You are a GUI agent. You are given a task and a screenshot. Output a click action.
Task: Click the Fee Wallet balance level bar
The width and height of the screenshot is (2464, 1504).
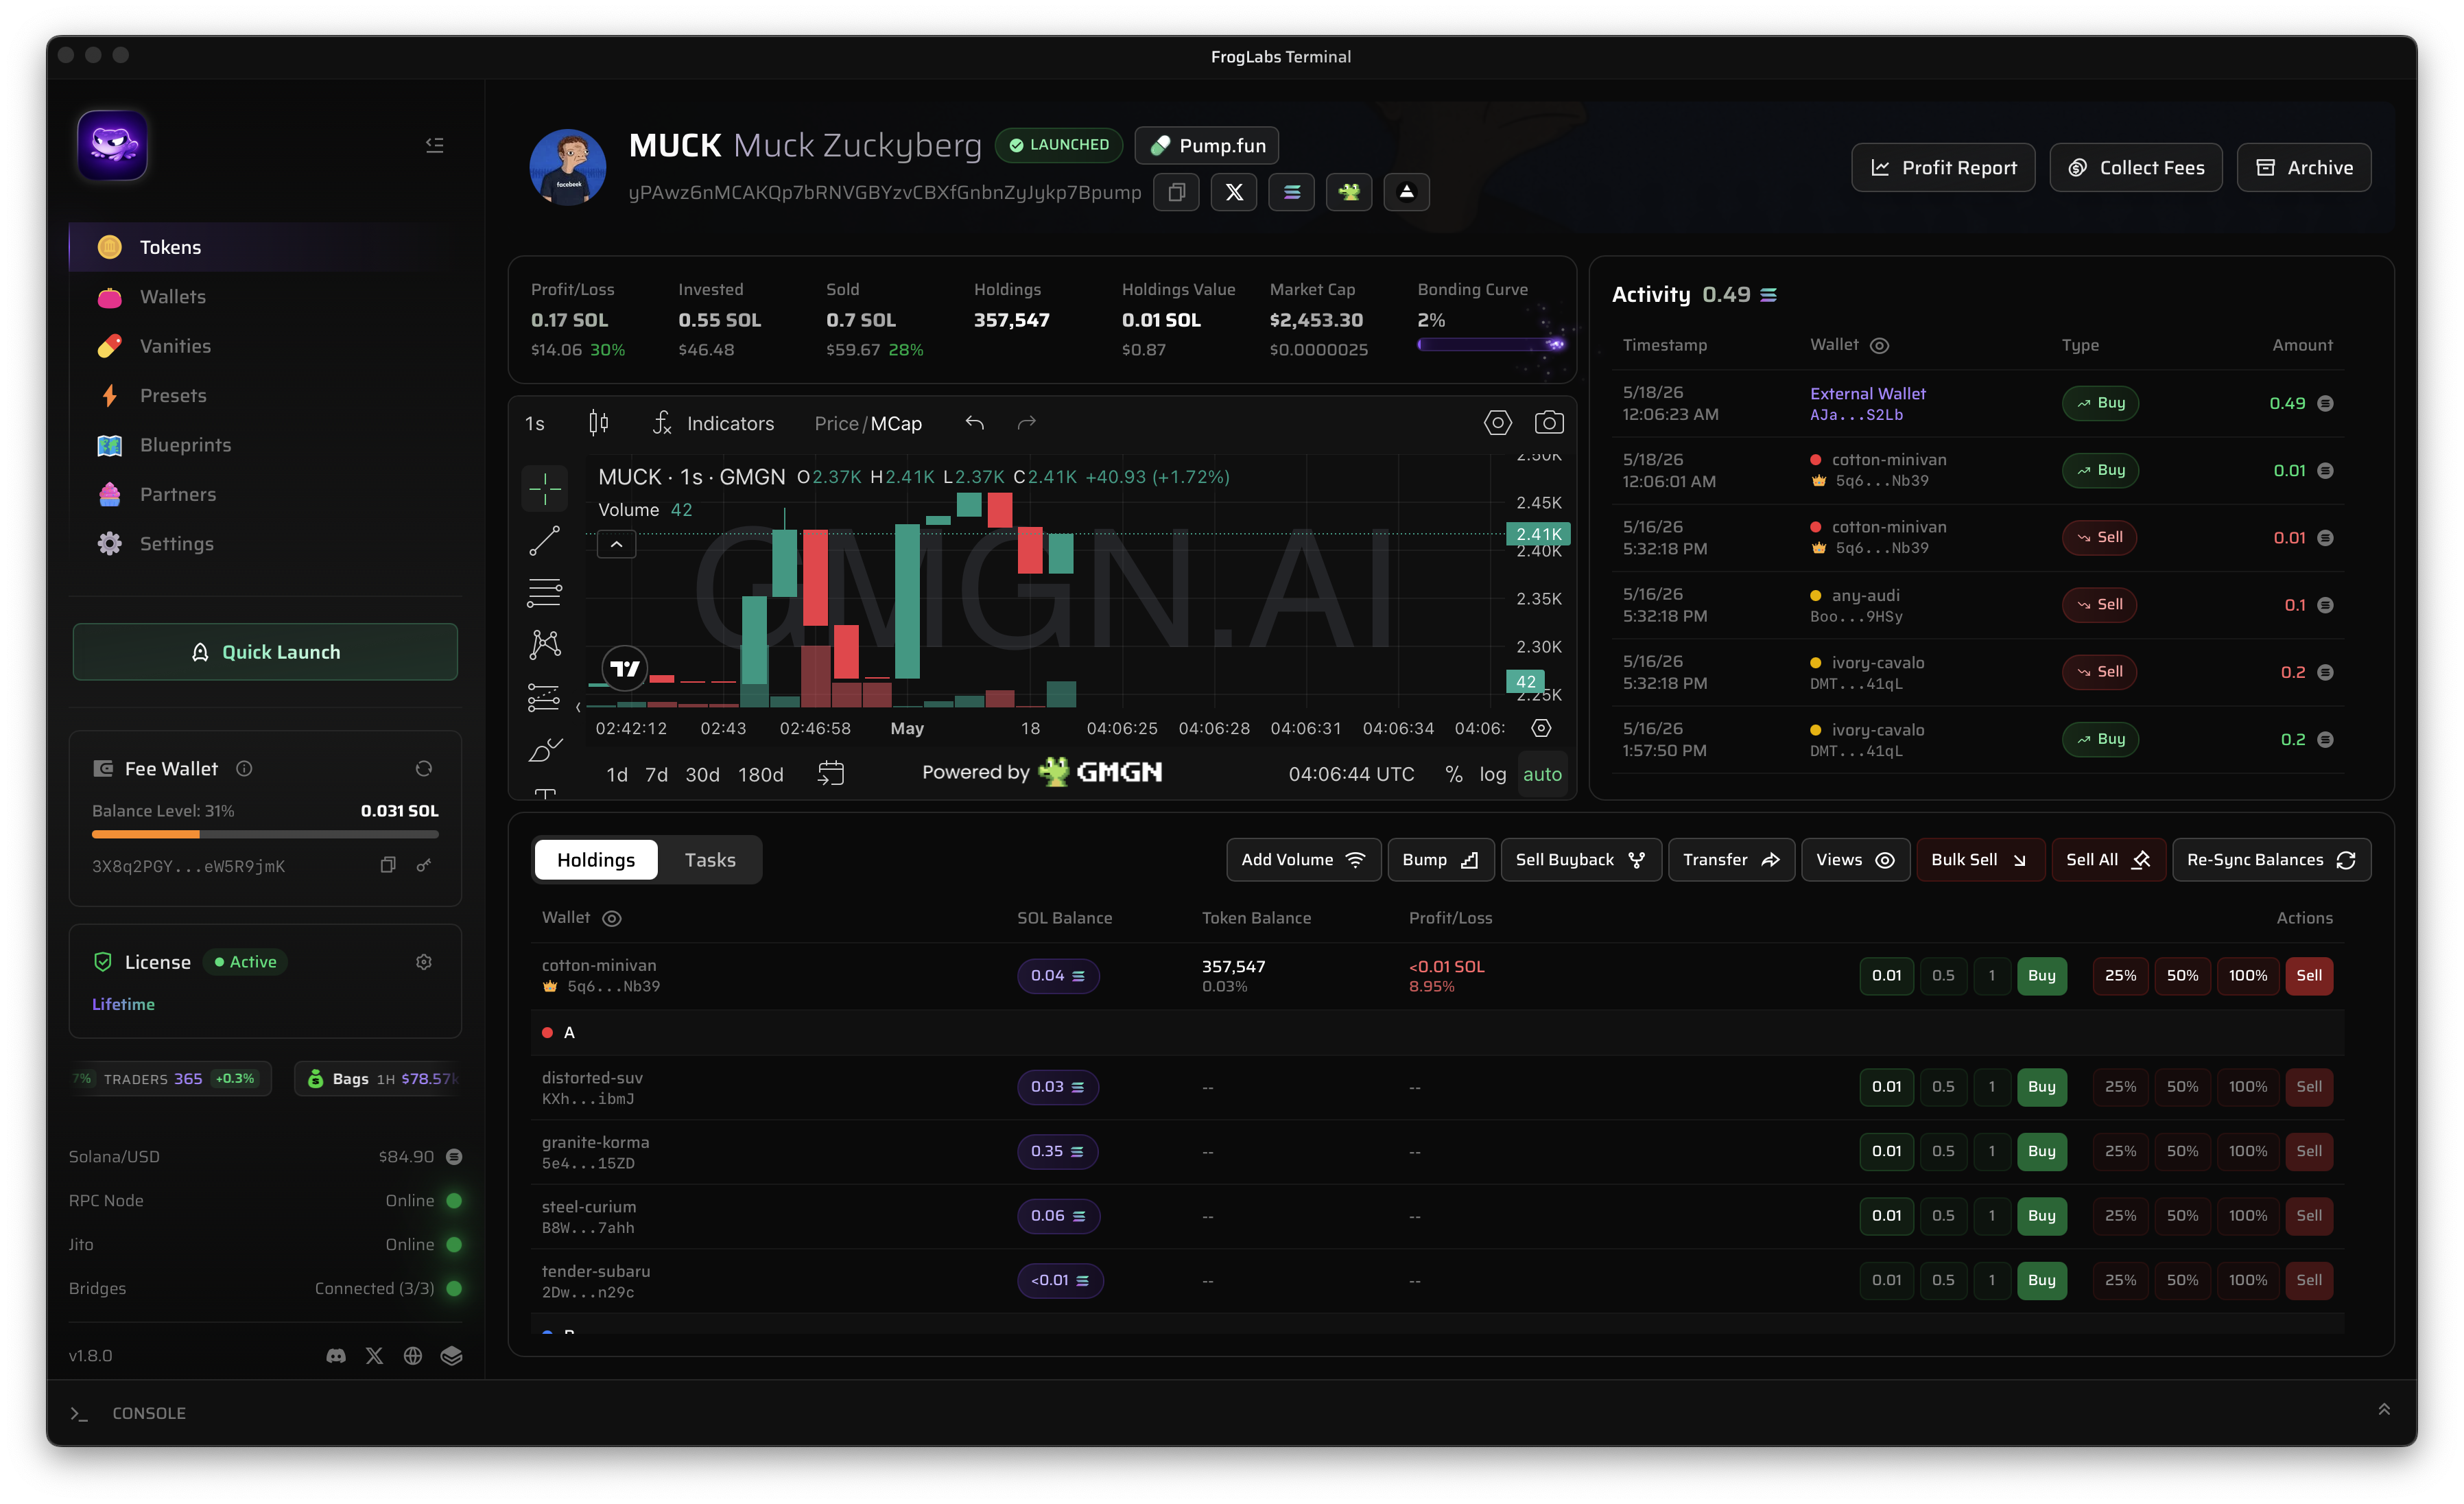(x=265, y=834)
